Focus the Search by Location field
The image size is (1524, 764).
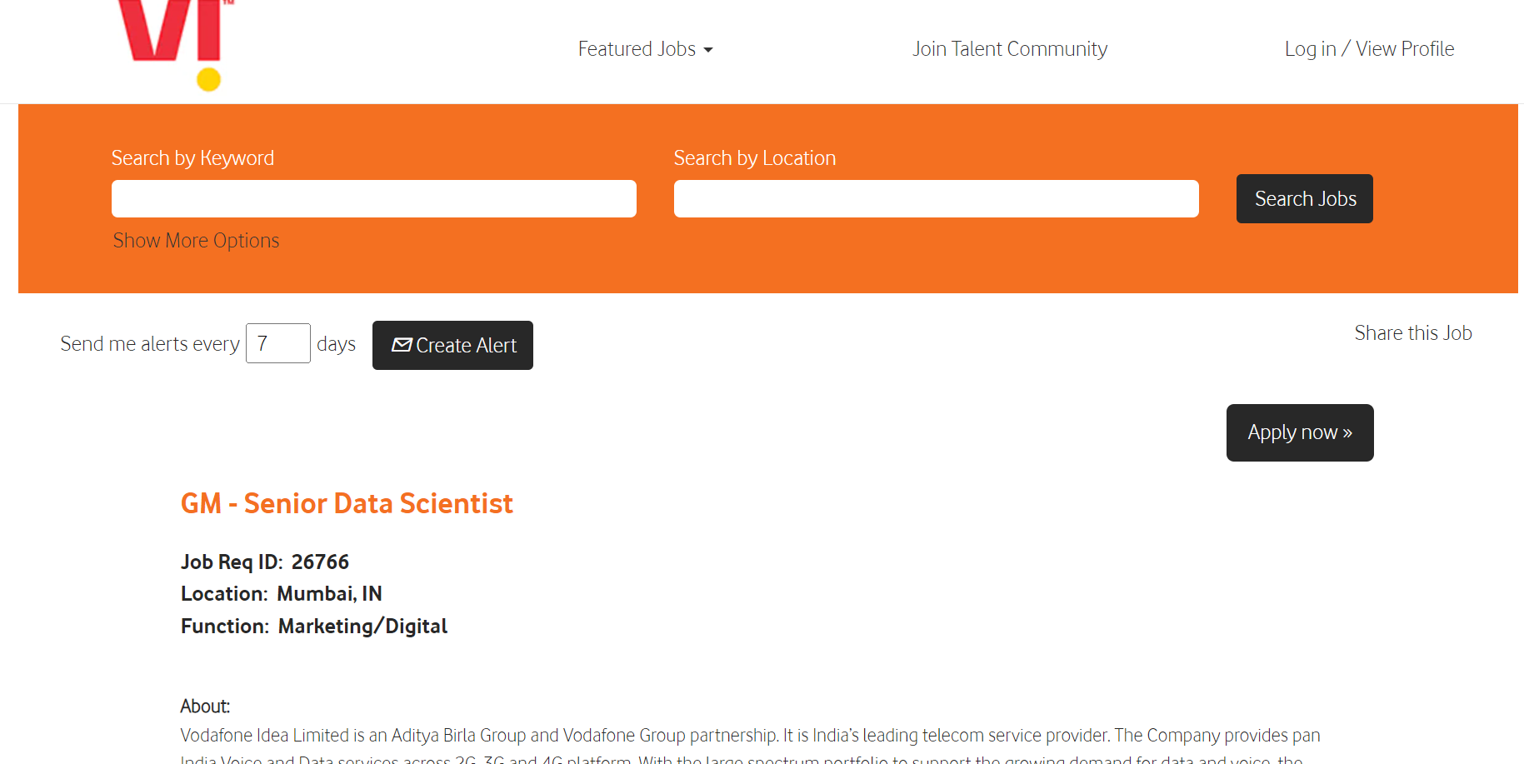(x=936, y=199)
